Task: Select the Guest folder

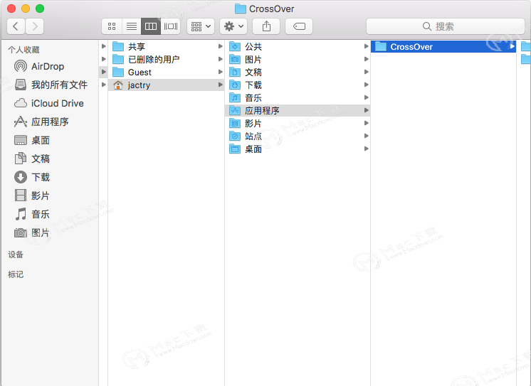Action: click(x=166, y=72)
